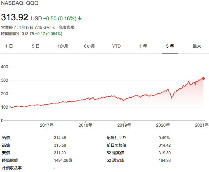Click the 配当利回り value 0.49%
This screenshot has height=172, width=209.
coord(164,138)
